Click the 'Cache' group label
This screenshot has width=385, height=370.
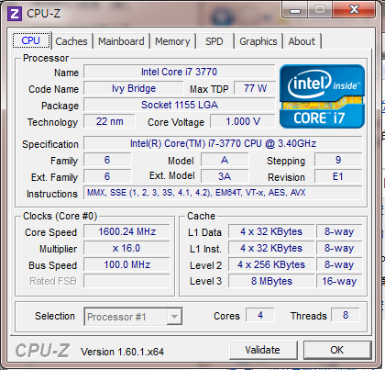pos(201,216)
